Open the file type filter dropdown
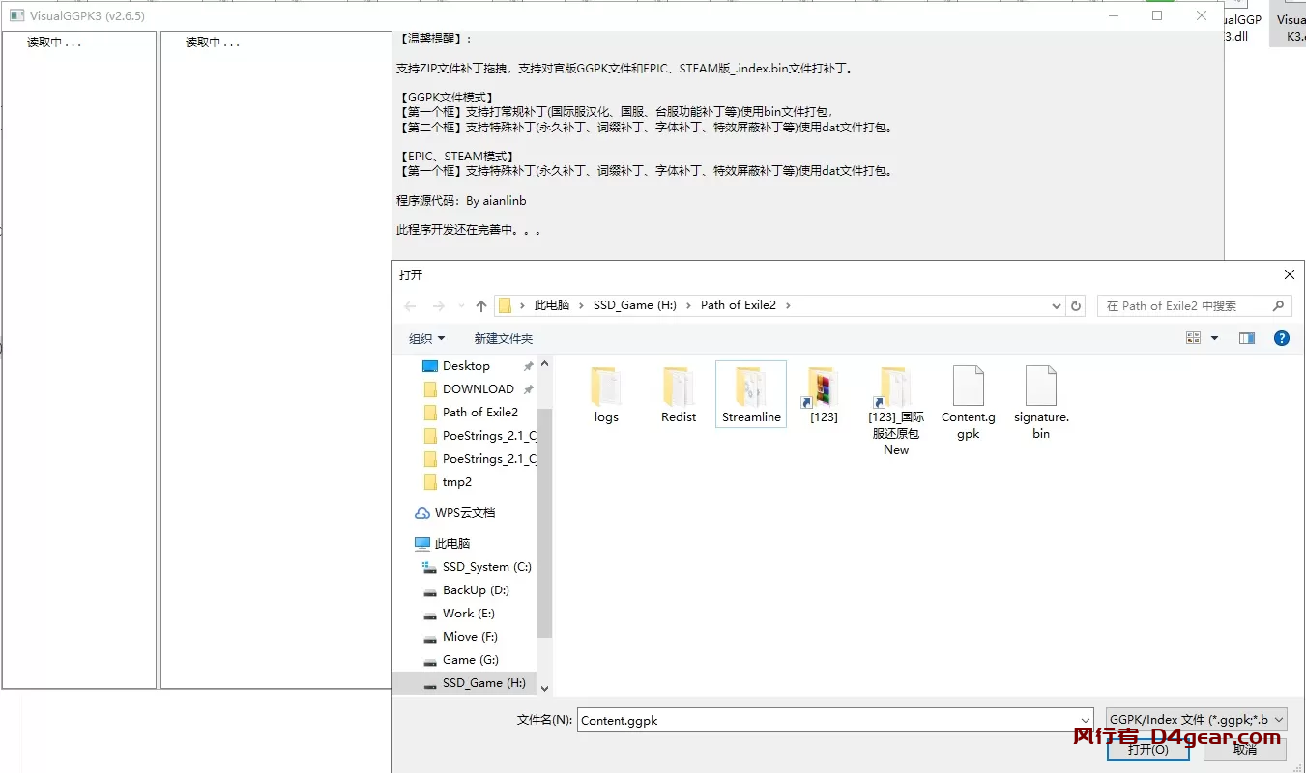 point(1196,720)
